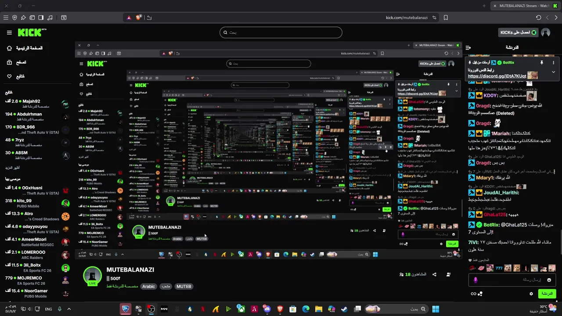This screenshot has height=316, width=562.
Task: Open the Following item in sidebar
Action: (x=15, y=76)
